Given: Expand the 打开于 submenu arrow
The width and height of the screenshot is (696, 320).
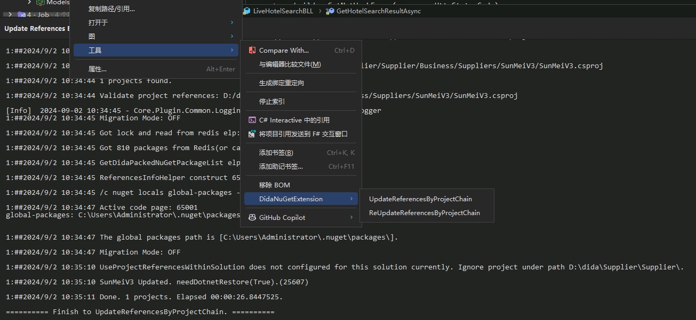Looking at the screenshot, I should 232,22.
